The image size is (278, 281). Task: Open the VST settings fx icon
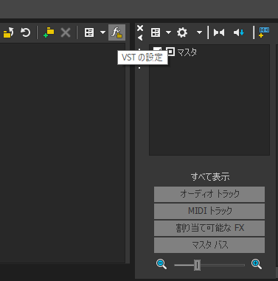(117, 32)
